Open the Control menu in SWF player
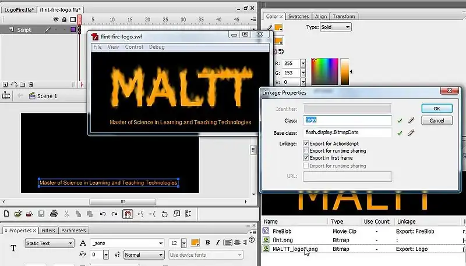 tap(133, 47)
